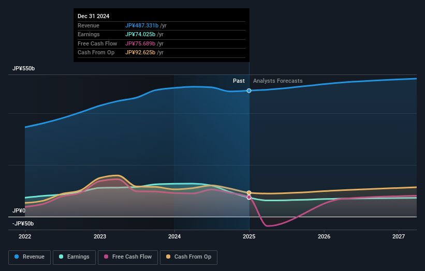Toggle the Earnings legend button
This screenshot has height=271, width=425.
tap(74, 257)
